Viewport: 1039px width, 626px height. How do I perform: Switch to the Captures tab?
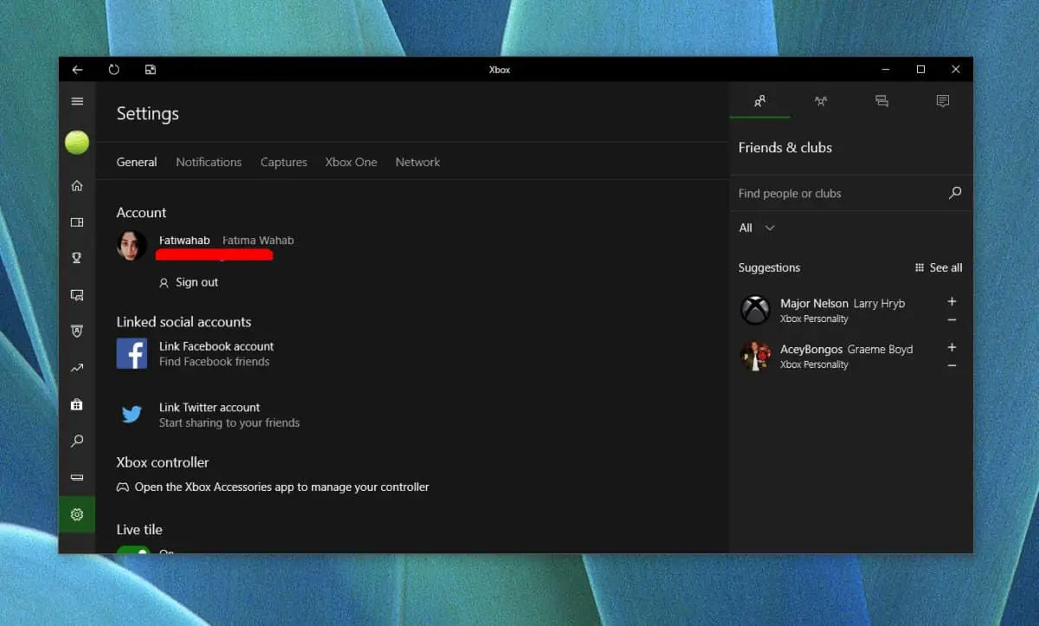(284, 162)
